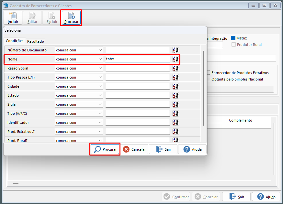
Task: Click greyed Cancelar in main window footer
Action: coord(206,197)
